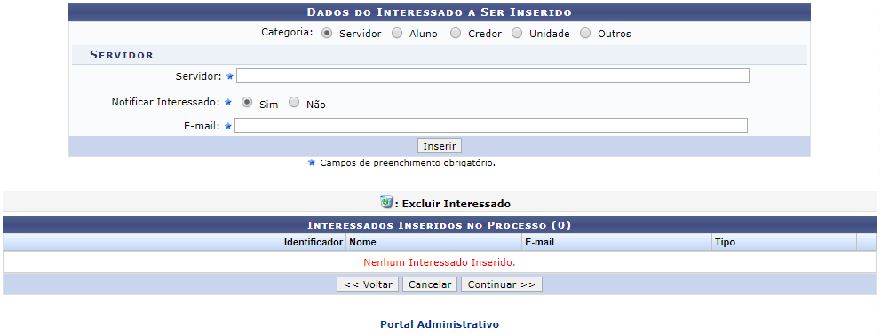
Task: Click into the E-mail input field
Action: tap(491, 125)
